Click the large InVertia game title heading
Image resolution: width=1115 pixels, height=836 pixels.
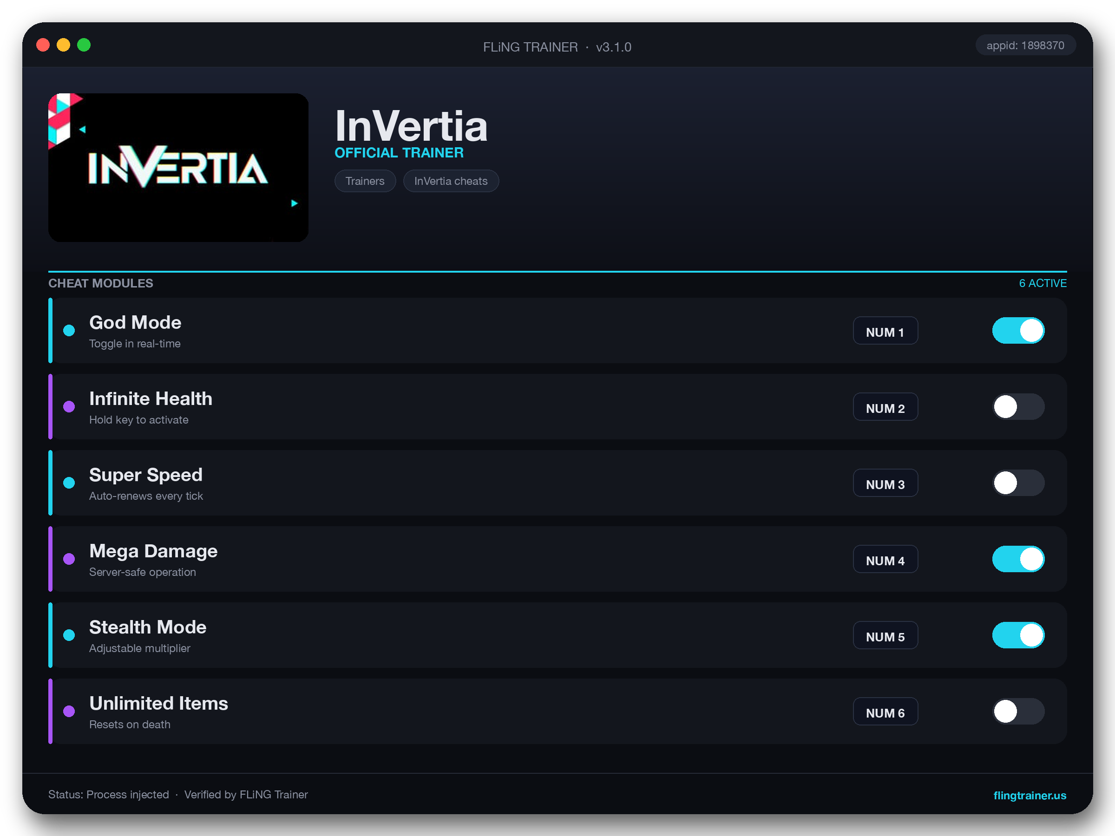(x=411, y=125)
